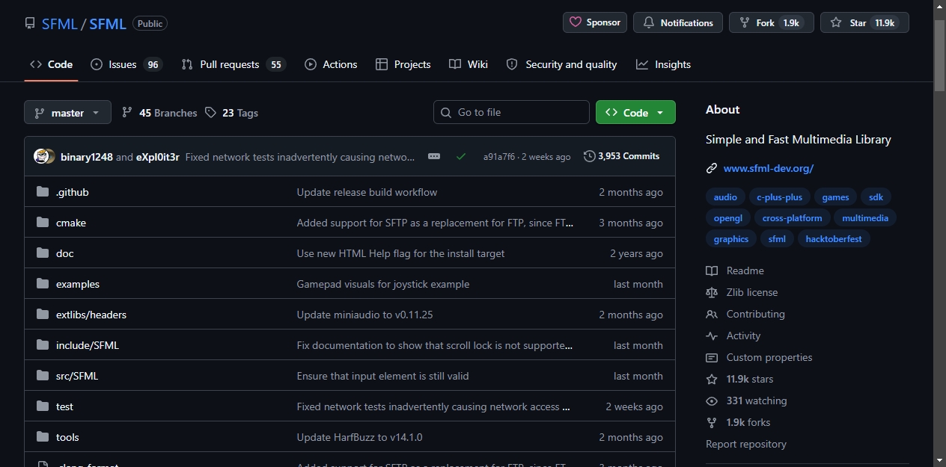Open the 45 Branches link
This screenshot has width=946, height=467.
click(159, 113)
